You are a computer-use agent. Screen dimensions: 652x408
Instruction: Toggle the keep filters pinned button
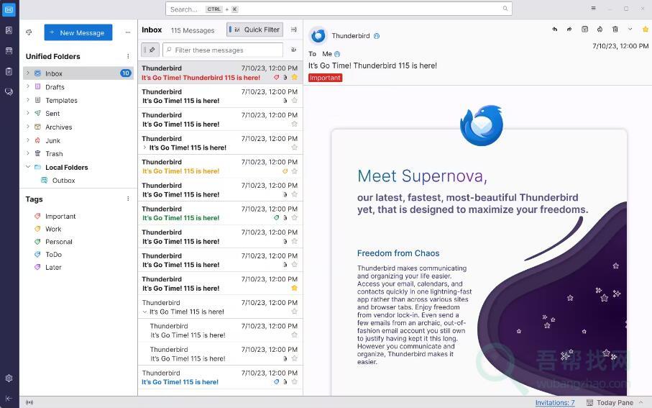click(x=150, y=50)
